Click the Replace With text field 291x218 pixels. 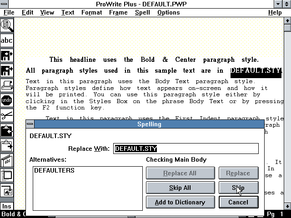pos(186,149)
